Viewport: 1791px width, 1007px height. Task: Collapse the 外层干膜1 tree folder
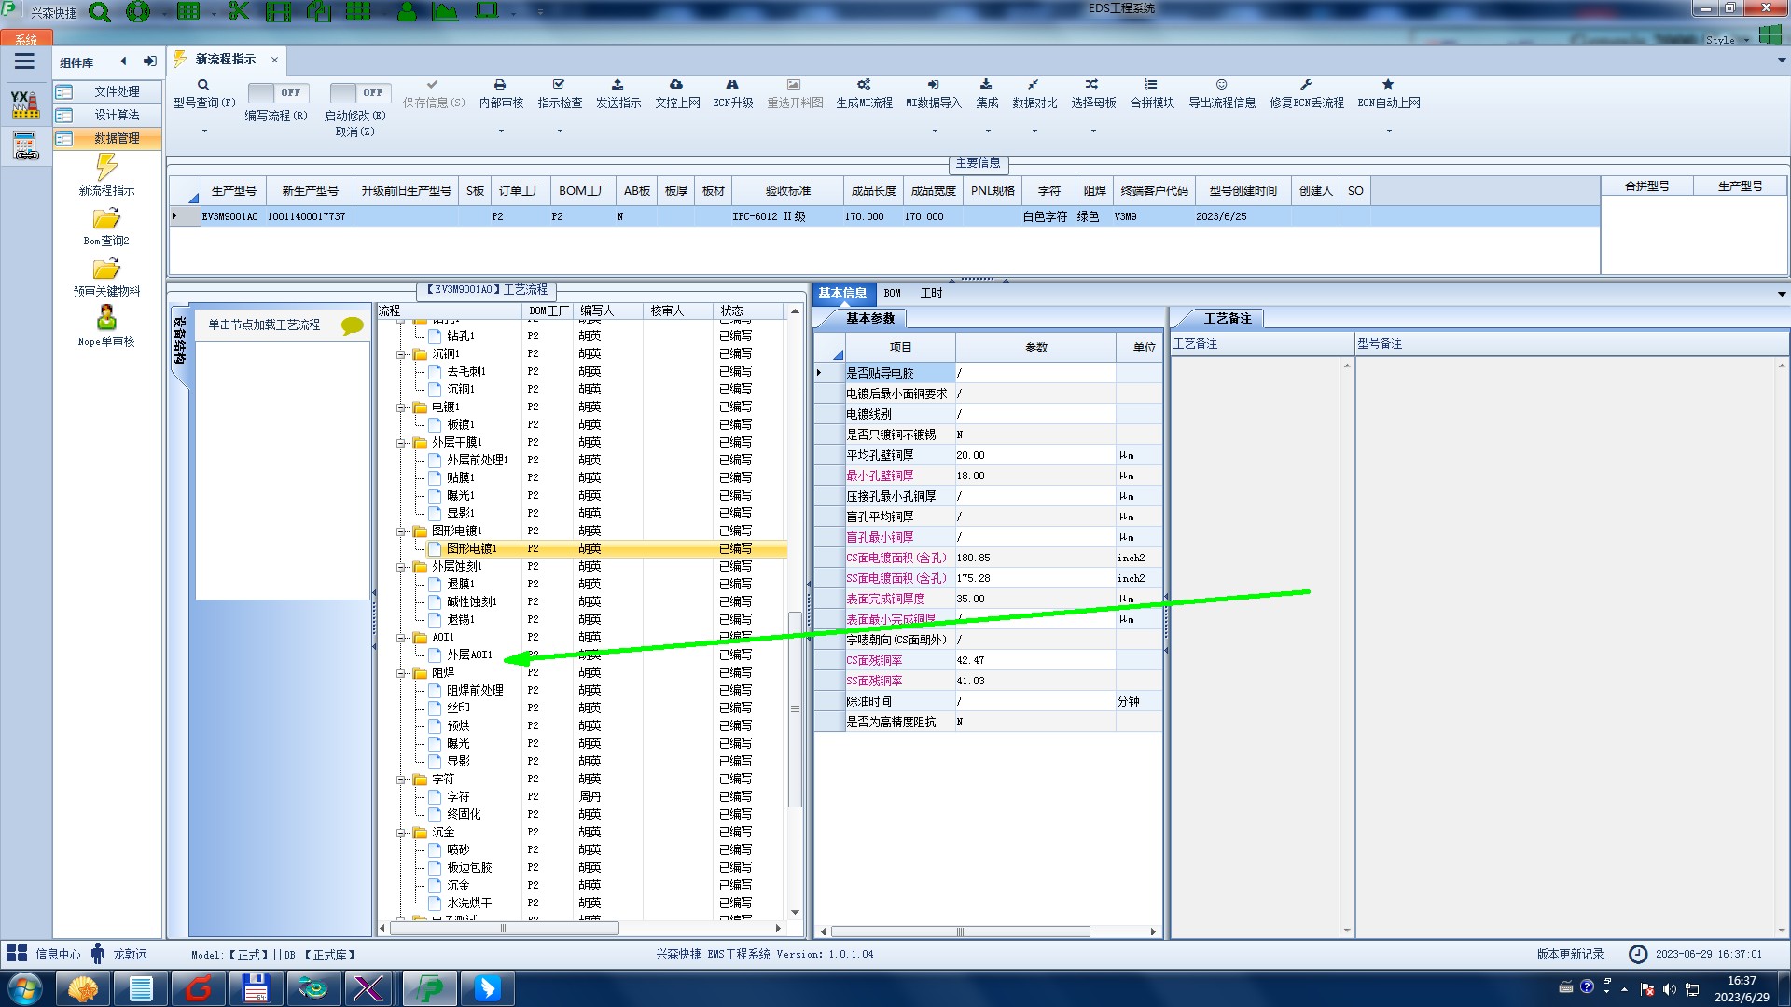pos(401,443)
